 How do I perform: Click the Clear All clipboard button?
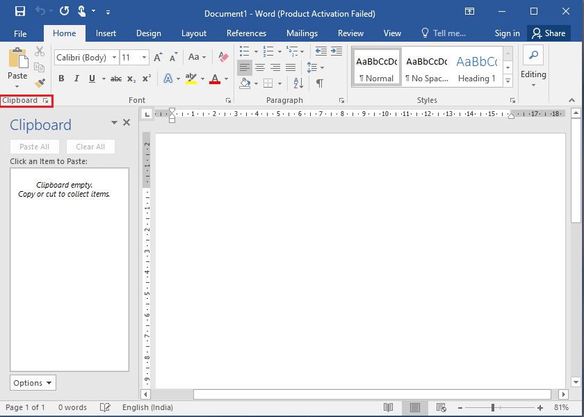[90, 146]
